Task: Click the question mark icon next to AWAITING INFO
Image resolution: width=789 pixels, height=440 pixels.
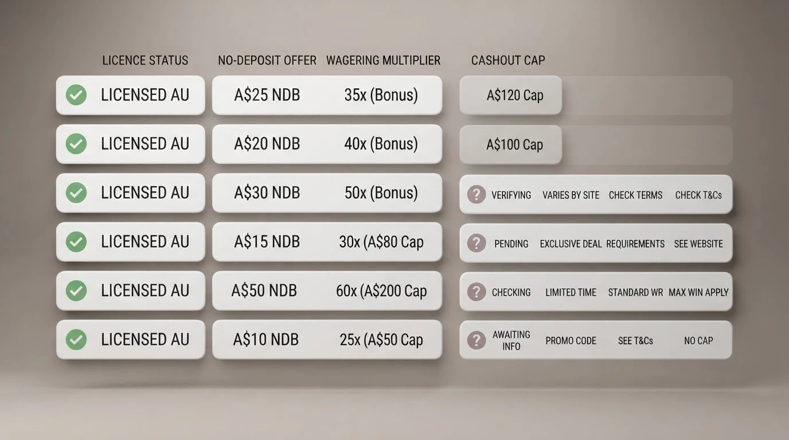Action: point(476,340)
